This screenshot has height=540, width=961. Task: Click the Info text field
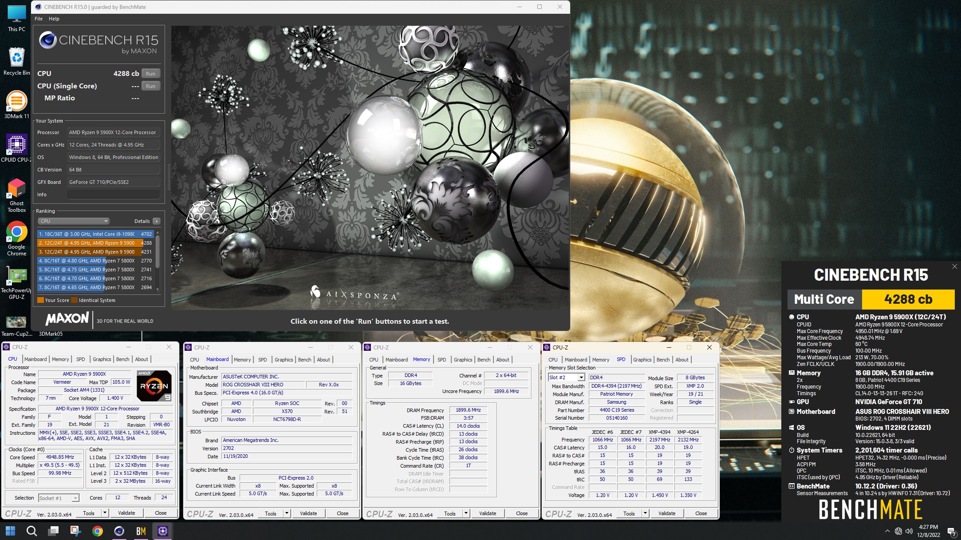113,195
